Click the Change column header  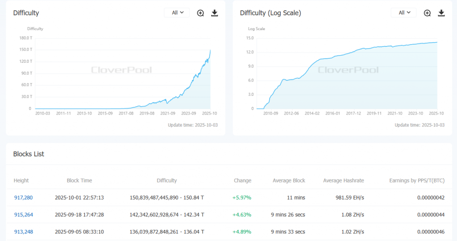242,180
